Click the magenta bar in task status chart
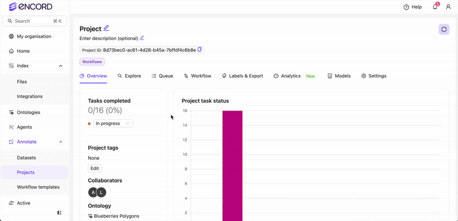This screenshot has height=221, width=458. point(232,165)
